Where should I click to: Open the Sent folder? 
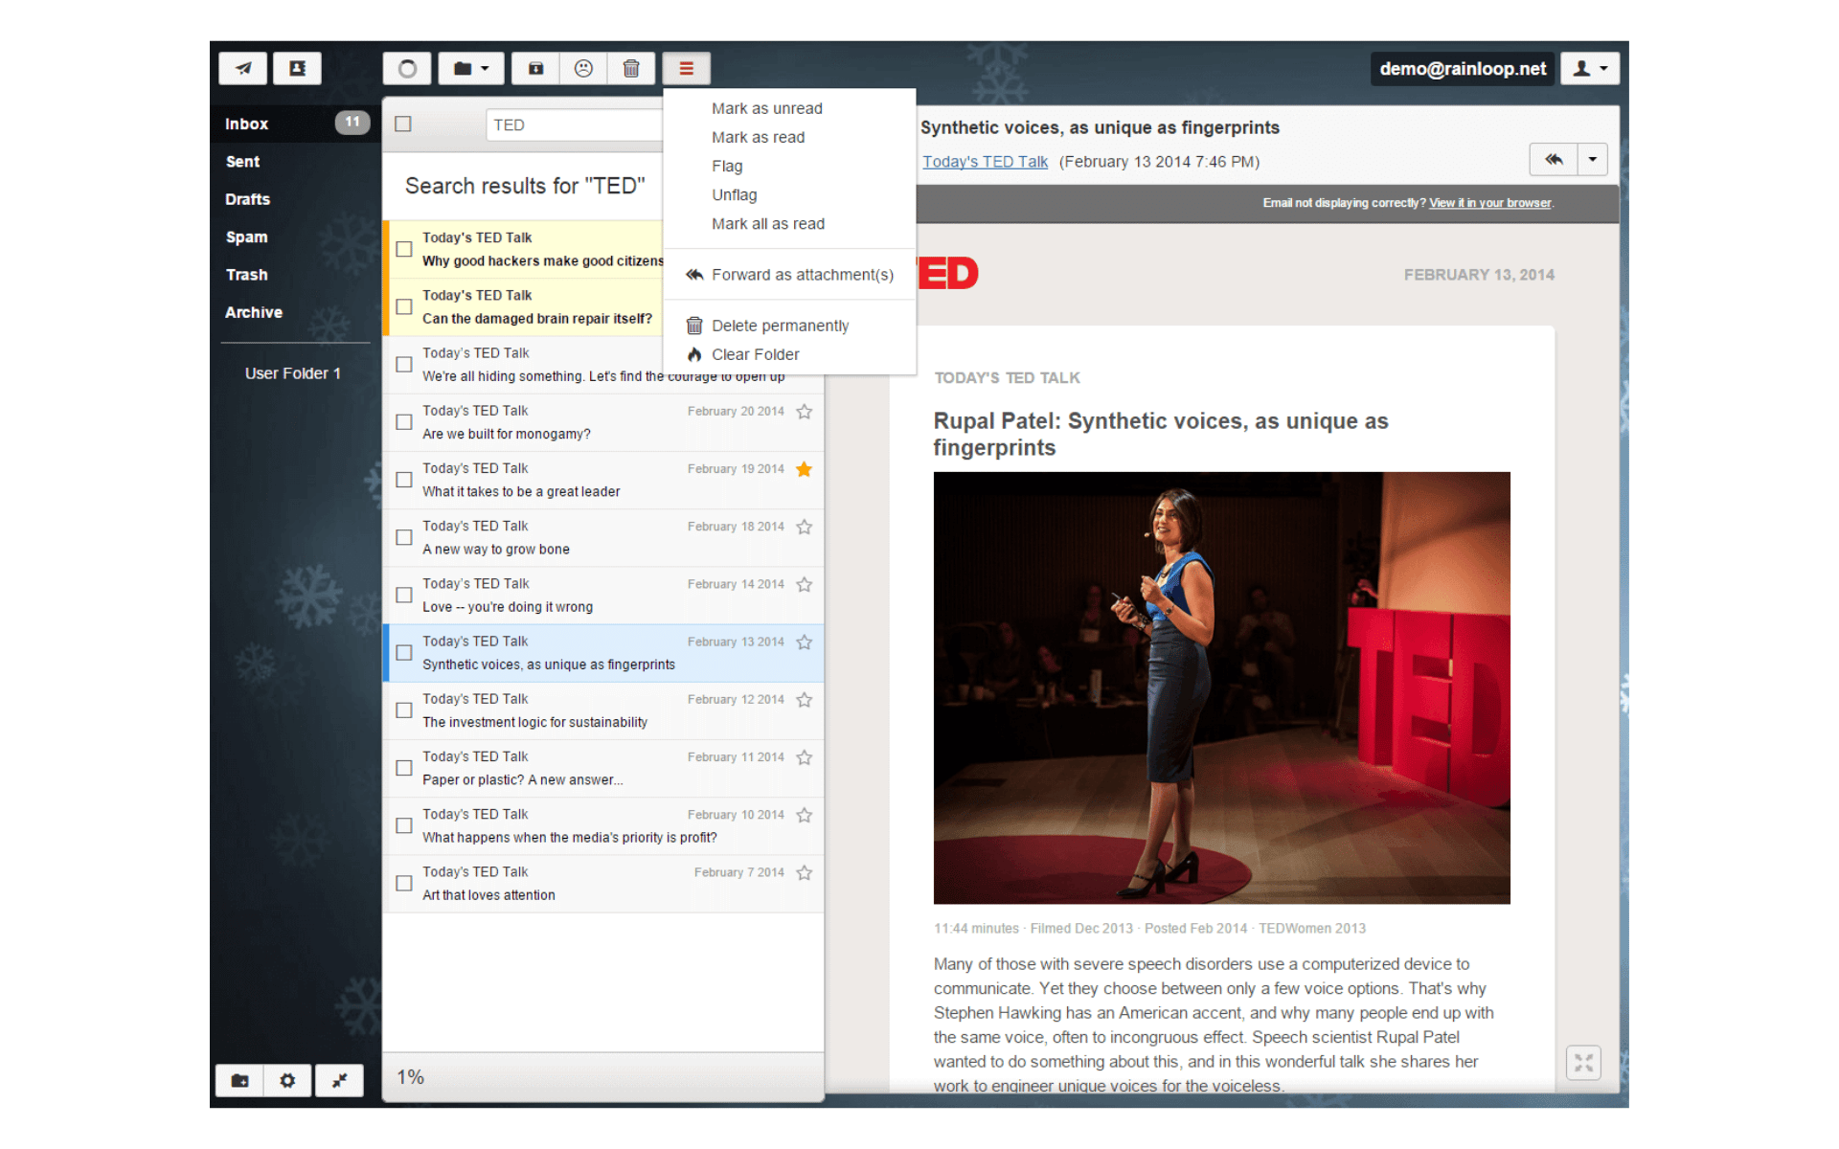pos(296,162)
